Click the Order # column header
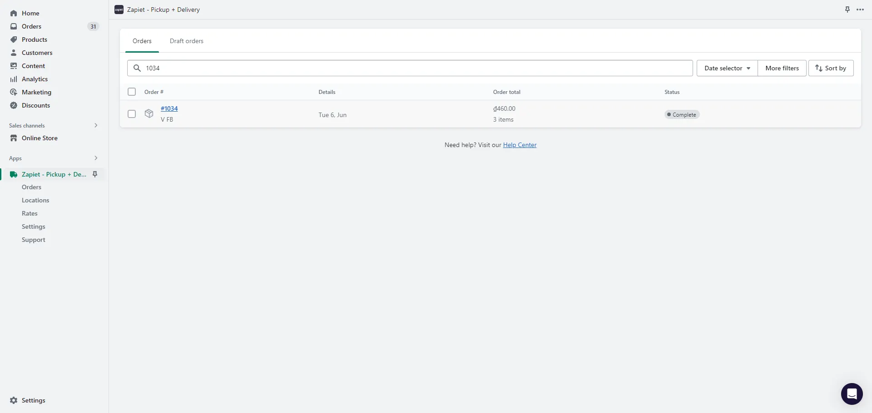Image resolution: width=872 pixels, height=413 pixels. tap(154, 92)
